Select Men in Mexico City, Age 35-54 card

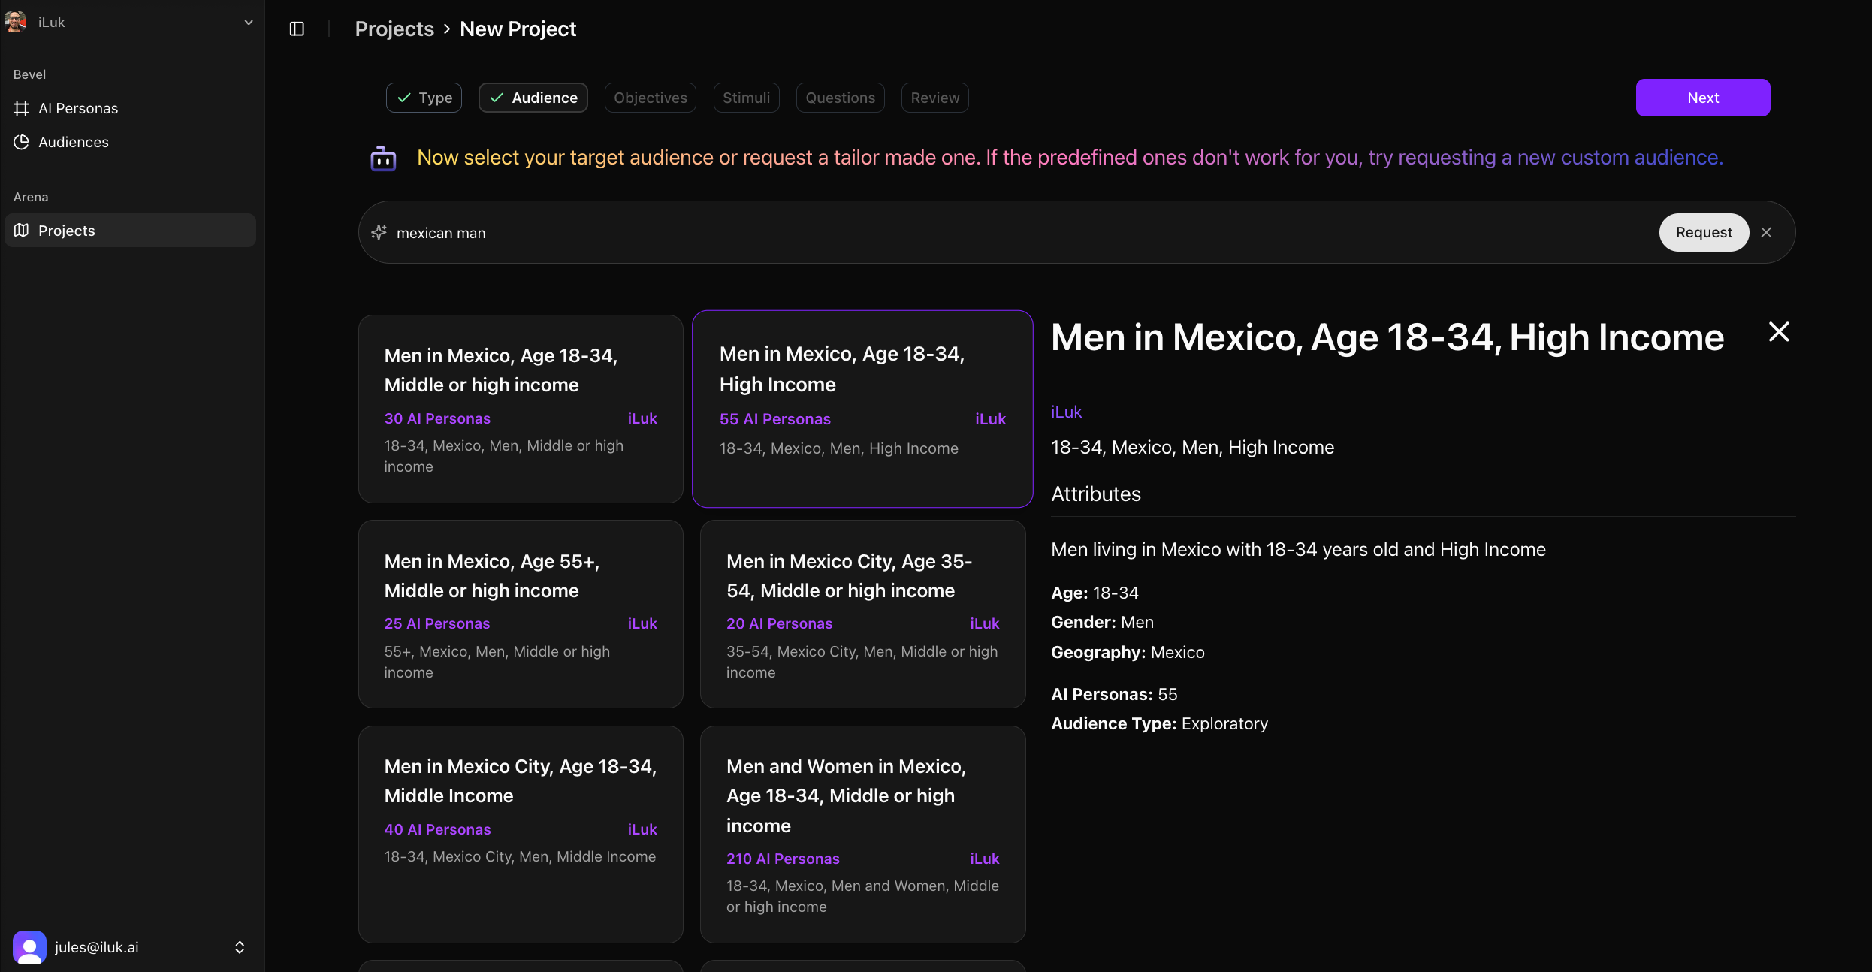[862, 614]
